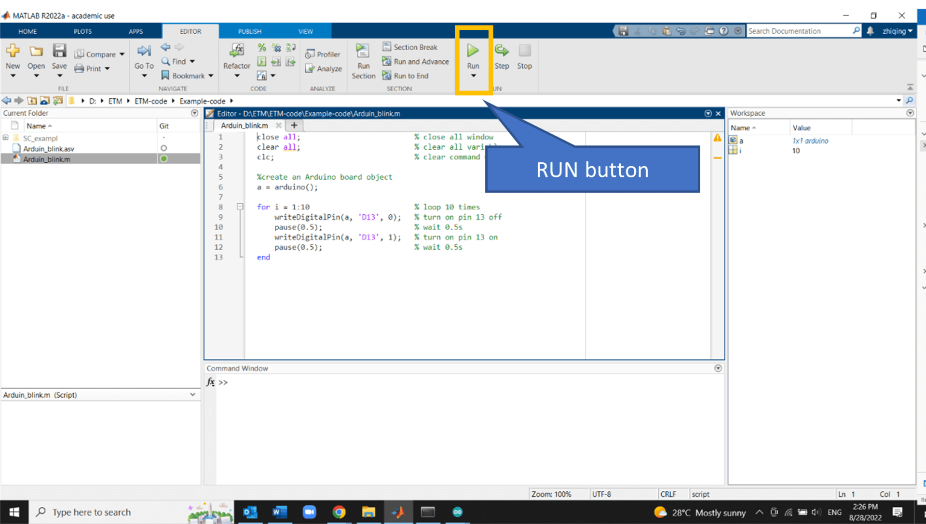
Task: Expand the Arduin_blink.m details panel dropdown
Action: point(192,394)
